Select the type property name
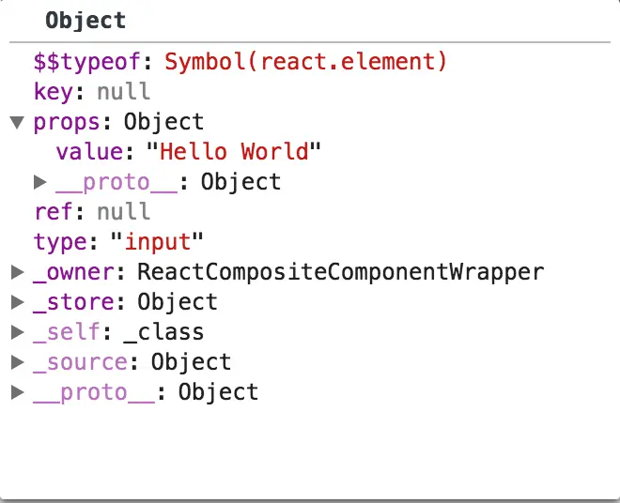 (60, 242)
